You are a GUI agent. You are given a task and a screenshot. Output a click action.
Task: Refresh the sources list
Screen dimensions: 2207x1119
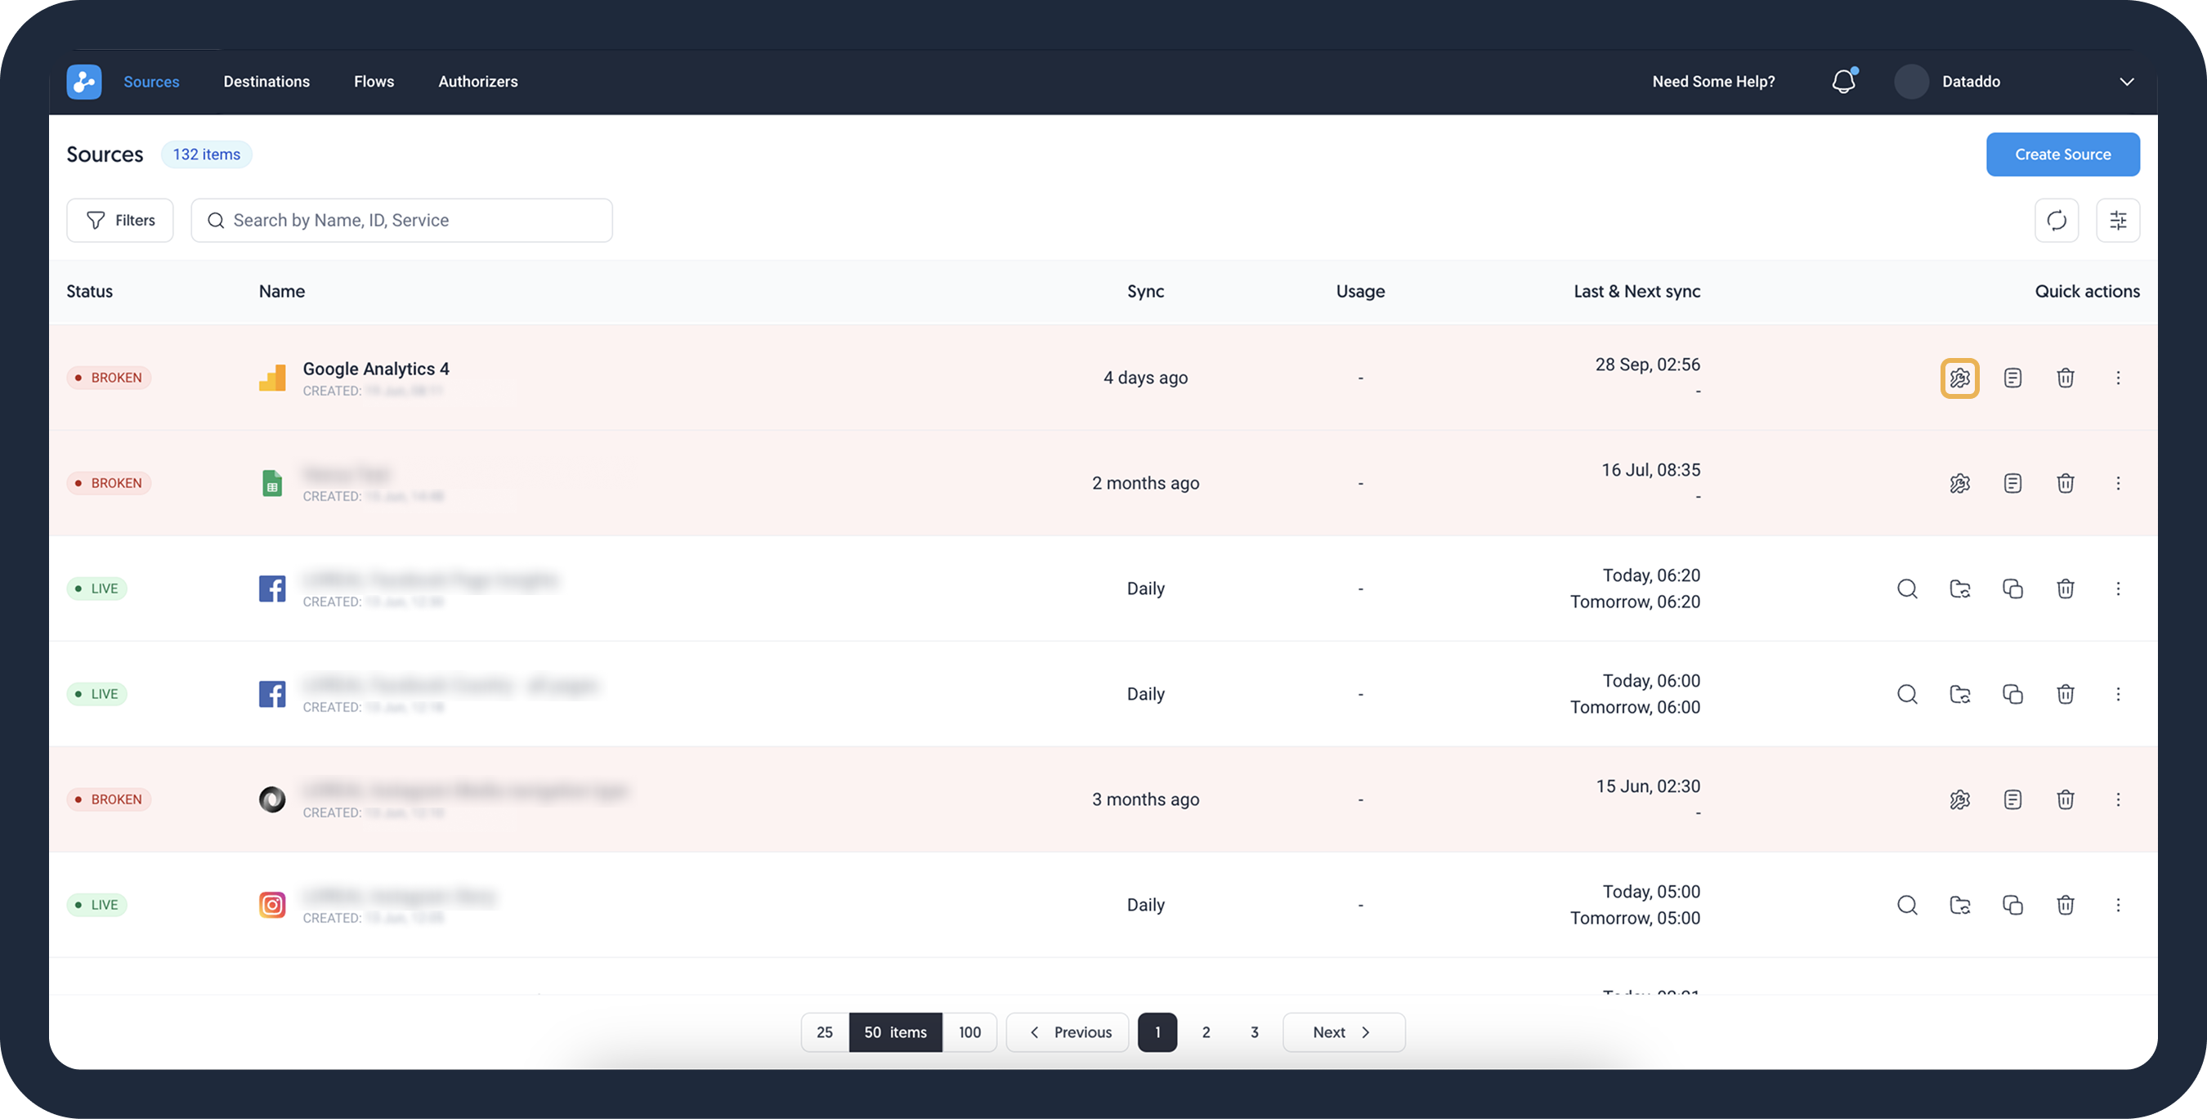pyautogui.click(x=2057, y=220)
